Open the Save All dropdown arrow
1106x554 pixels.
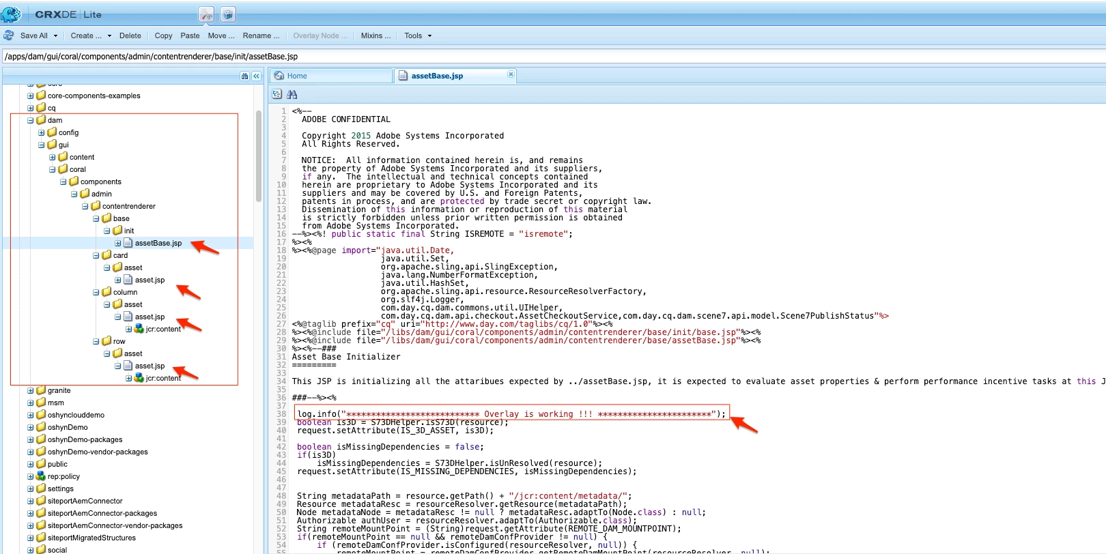pos(55,36)
